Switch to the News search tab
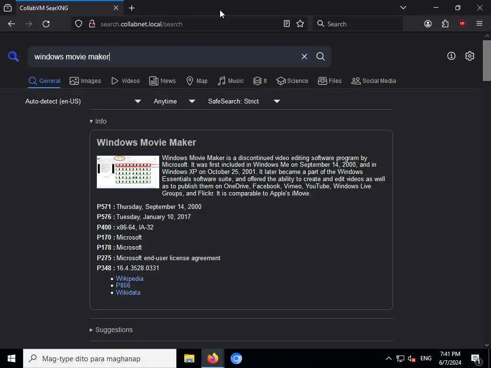 tap(162, 80)
